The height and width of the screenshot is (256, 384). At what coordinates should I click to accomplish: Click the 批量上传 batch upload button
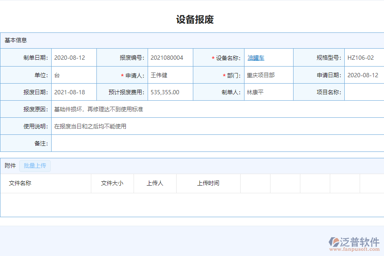[35, 166]
